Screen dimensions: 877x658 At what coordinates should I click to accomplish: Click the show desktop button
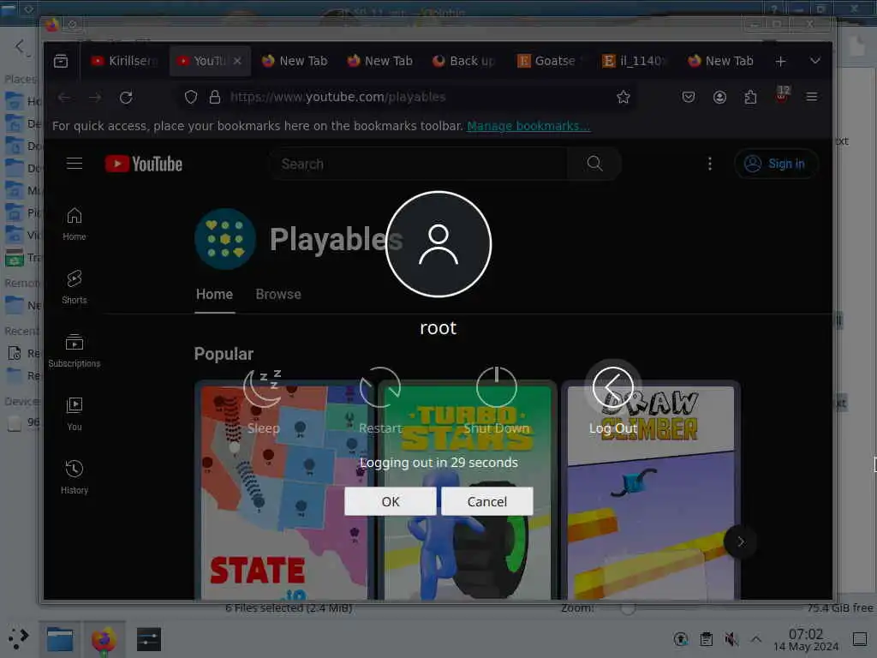[x=860, y=639]
